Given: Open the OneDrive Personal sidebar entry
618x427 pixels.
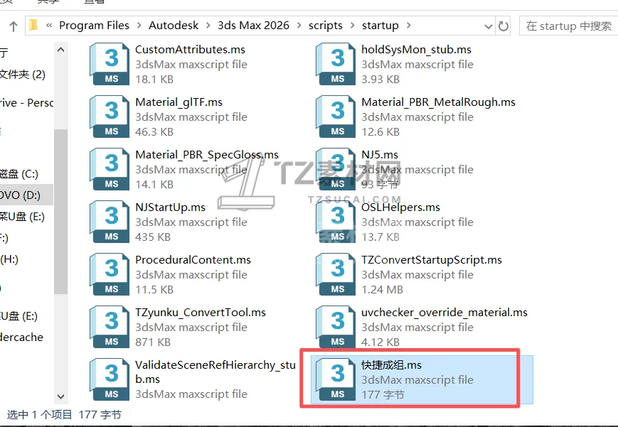Looking at the screenshot, I should click(26, 103).
